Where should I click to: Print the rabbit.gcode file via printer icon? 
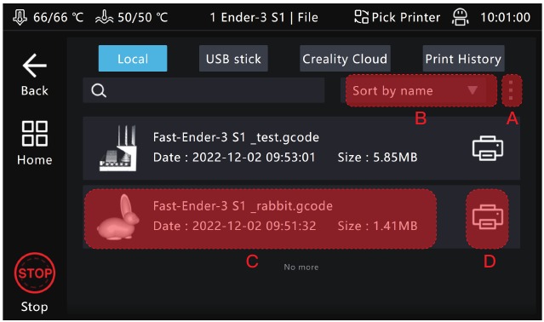[x=488, y=217]
